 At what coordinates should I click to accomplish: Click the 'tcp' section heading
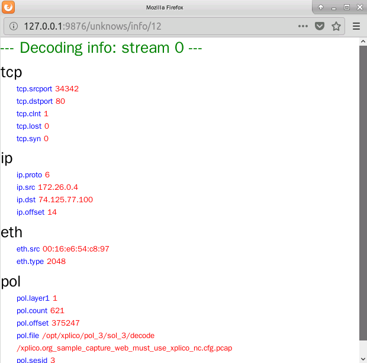[11, 72]
